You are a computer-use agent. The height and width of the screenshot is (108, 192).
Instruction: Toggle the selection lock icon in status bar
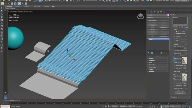click(106, 106)
